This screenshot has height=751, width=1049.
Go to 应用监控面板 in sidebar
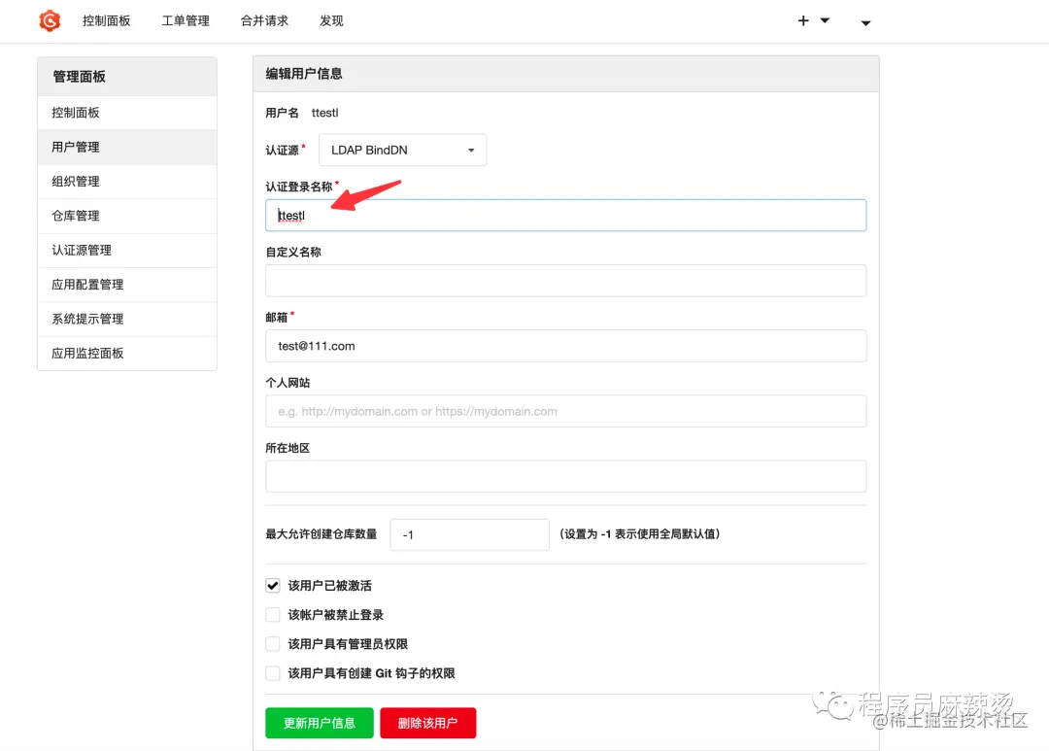tap(127, 354)
